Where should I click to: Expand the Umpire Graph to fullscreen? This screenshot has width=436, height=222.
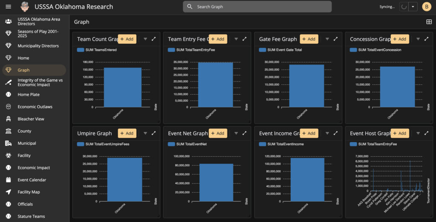154,133
